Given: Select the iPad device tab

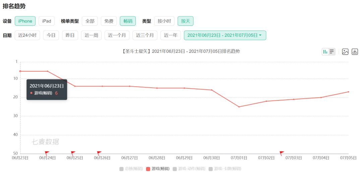Looking at the screenshot, I should (x=47, y=21).
